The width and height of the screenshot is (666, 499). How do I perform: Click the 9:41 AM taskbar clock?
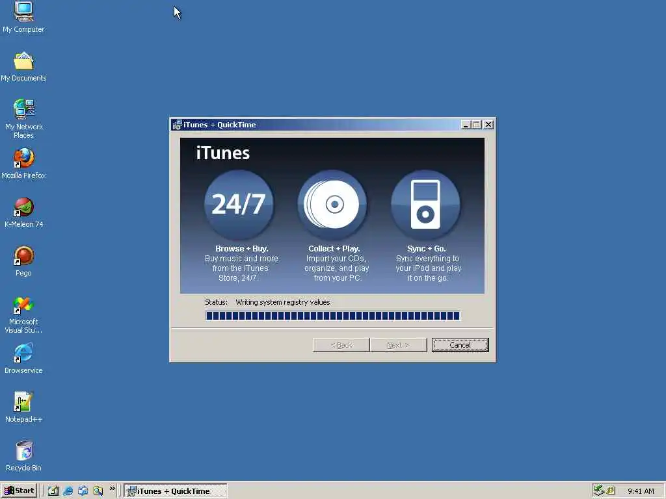point(641,491)
